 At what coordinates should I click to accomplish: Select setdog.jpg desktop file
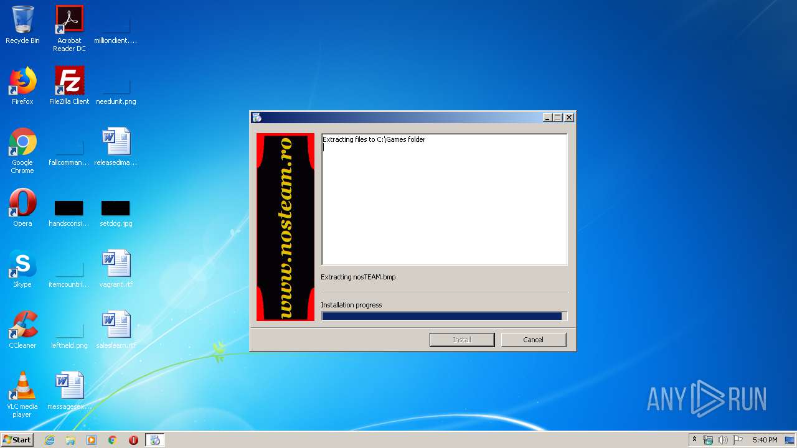click(x=116, y=213)
